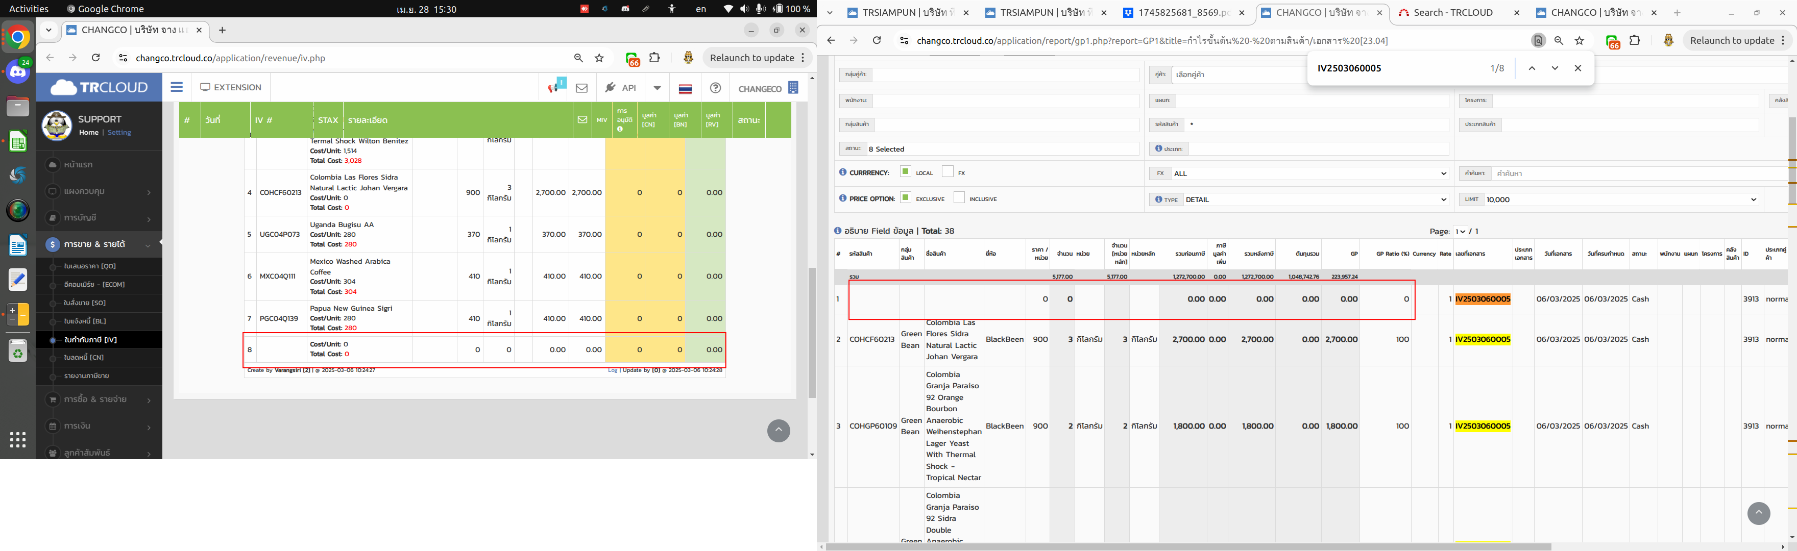The width and height of the screenshot is (1797, 551).
Task: Open Extensions puzzle icon in left window
Action: tap(654, 58)
